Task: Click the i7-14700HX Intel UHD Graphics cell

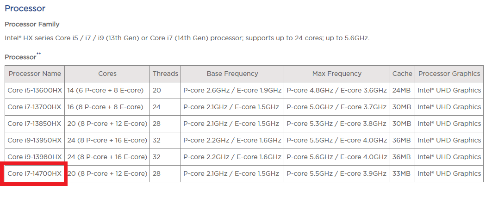Action: (x=449, y=173)
